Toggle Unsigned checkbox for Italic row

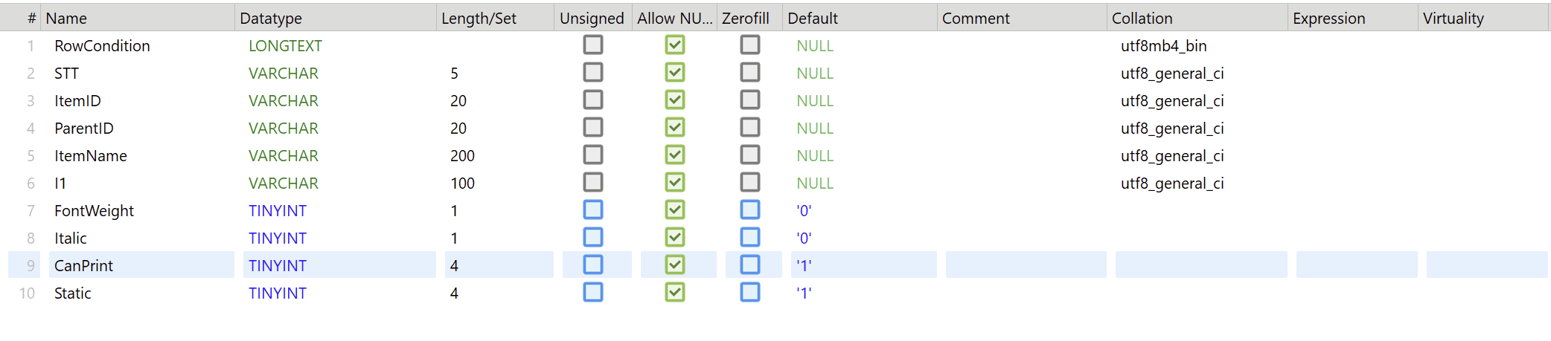(592, 238)
